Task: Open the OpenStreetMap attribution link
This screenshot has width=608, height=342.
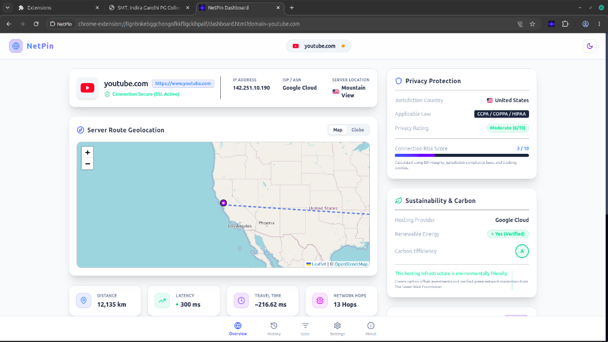Action: click(x=351, y=264)
